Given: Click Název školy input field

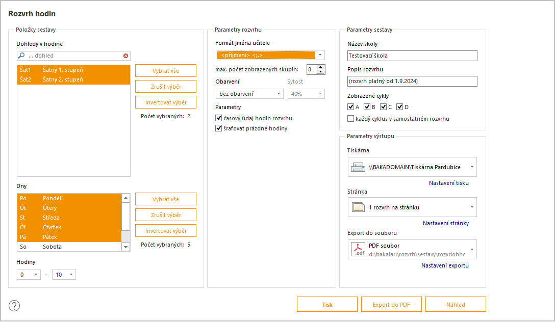Looking at the screenshot, I should tap(412, 56).
